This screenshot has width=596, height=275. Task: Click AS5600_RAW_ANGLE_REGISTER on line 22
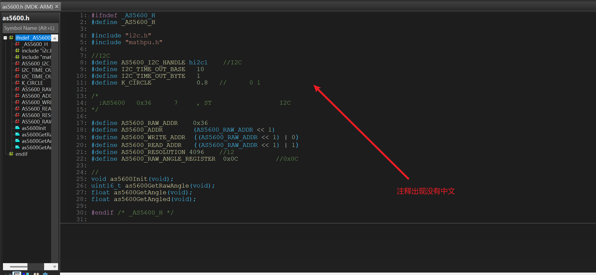[x=168, y=159]
